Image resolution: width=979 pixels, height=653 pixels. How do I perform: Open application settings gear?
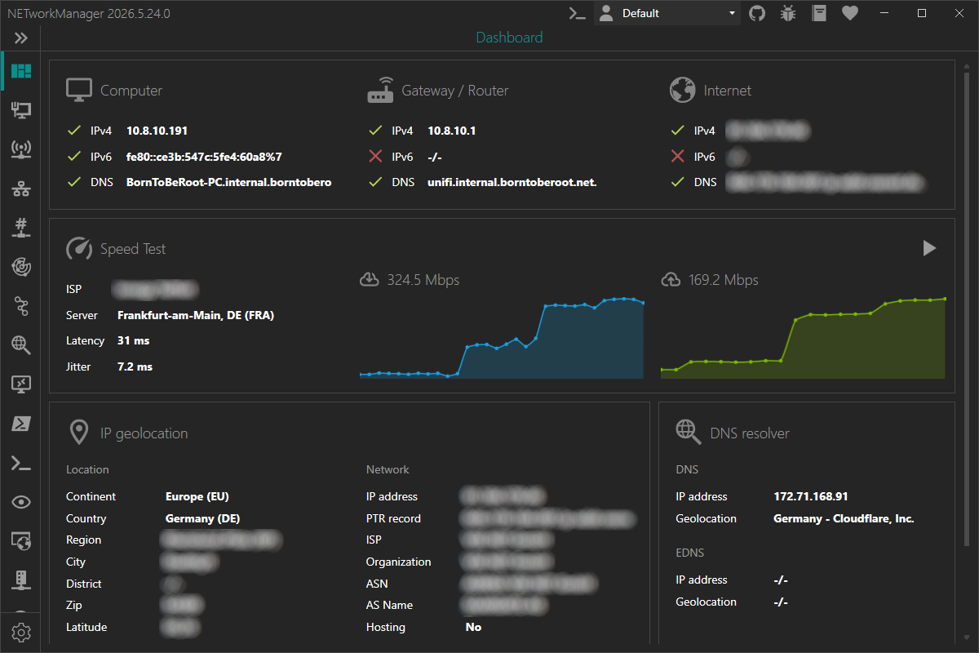(x=21, y=632)
